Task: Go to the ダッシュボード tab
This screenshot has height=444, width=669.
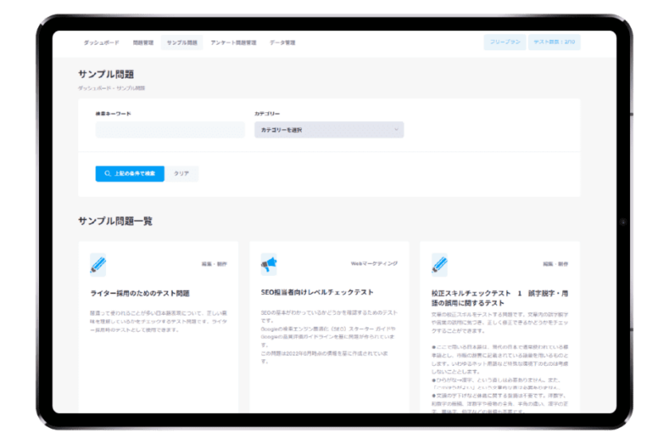Action: point(100,42)
